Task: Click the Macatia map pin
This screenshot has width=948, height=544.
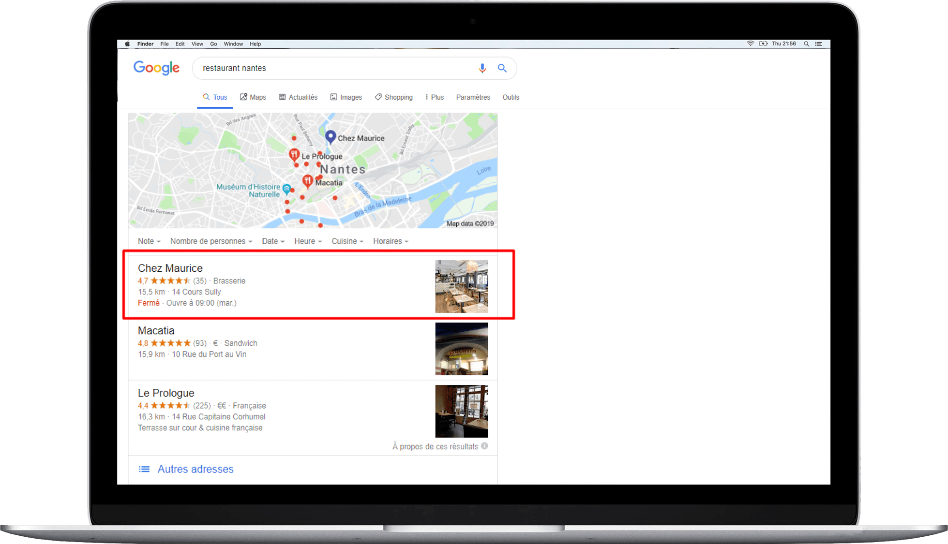Action: click(307, 181)
